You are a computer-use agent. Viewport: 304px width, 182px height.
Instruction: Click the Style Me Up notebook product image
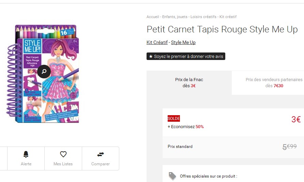44,74
